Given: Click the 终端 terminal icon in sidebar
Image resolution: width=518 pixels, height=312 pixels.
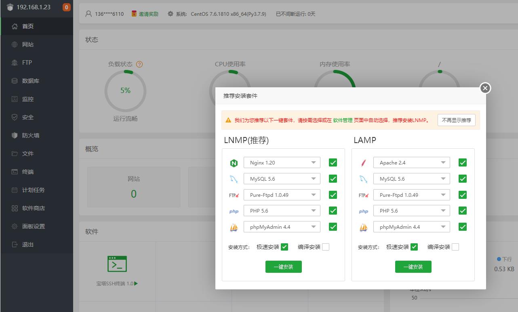Looking at the screenshot, I should tap(15, 172).
